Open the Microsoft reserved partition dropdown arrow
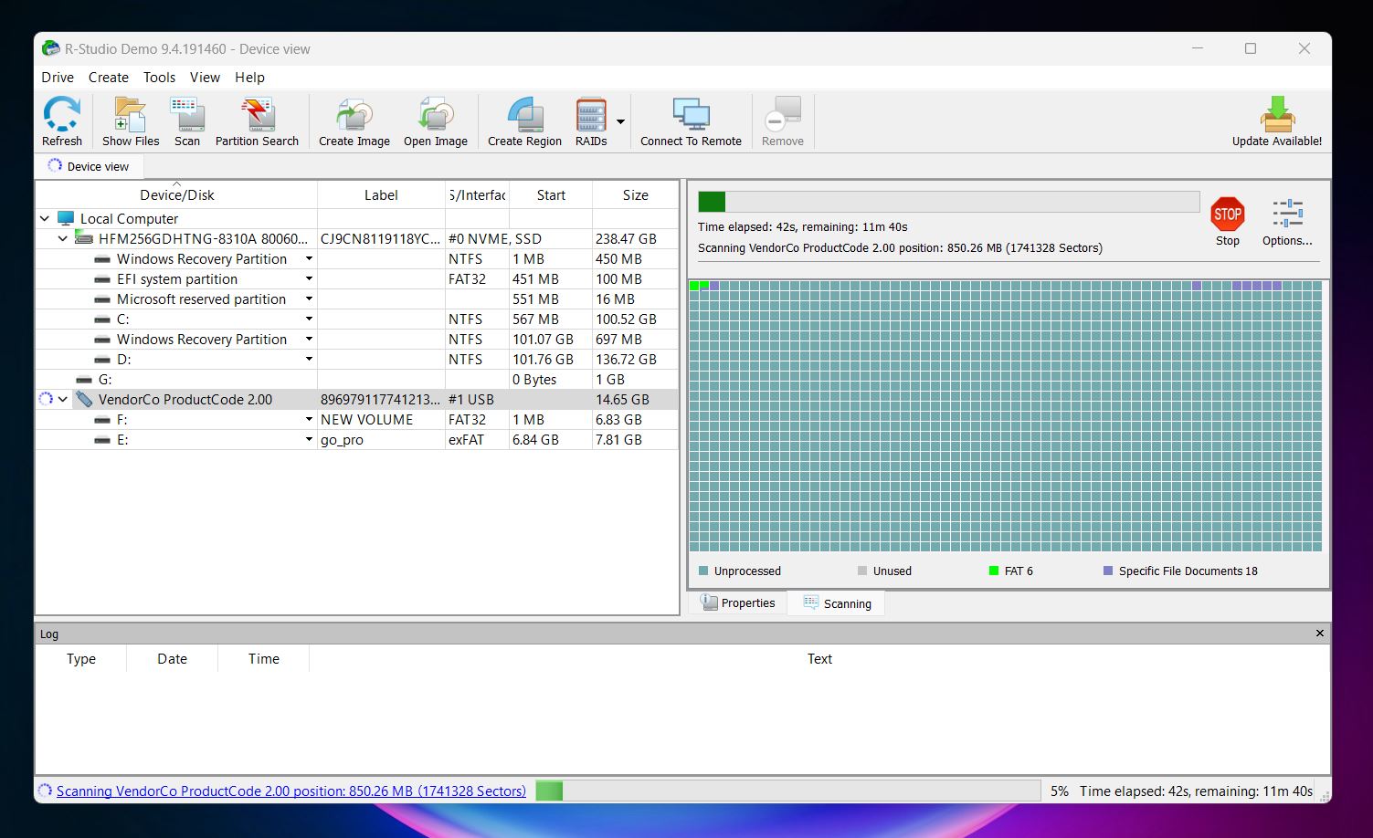The width and height of the screenshot is (1373, 838). (309, 299)
